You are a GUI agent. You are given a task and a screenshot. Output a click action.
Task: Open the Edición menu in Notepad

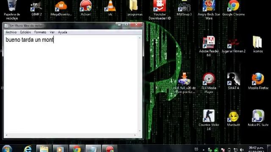click(25, 32)
